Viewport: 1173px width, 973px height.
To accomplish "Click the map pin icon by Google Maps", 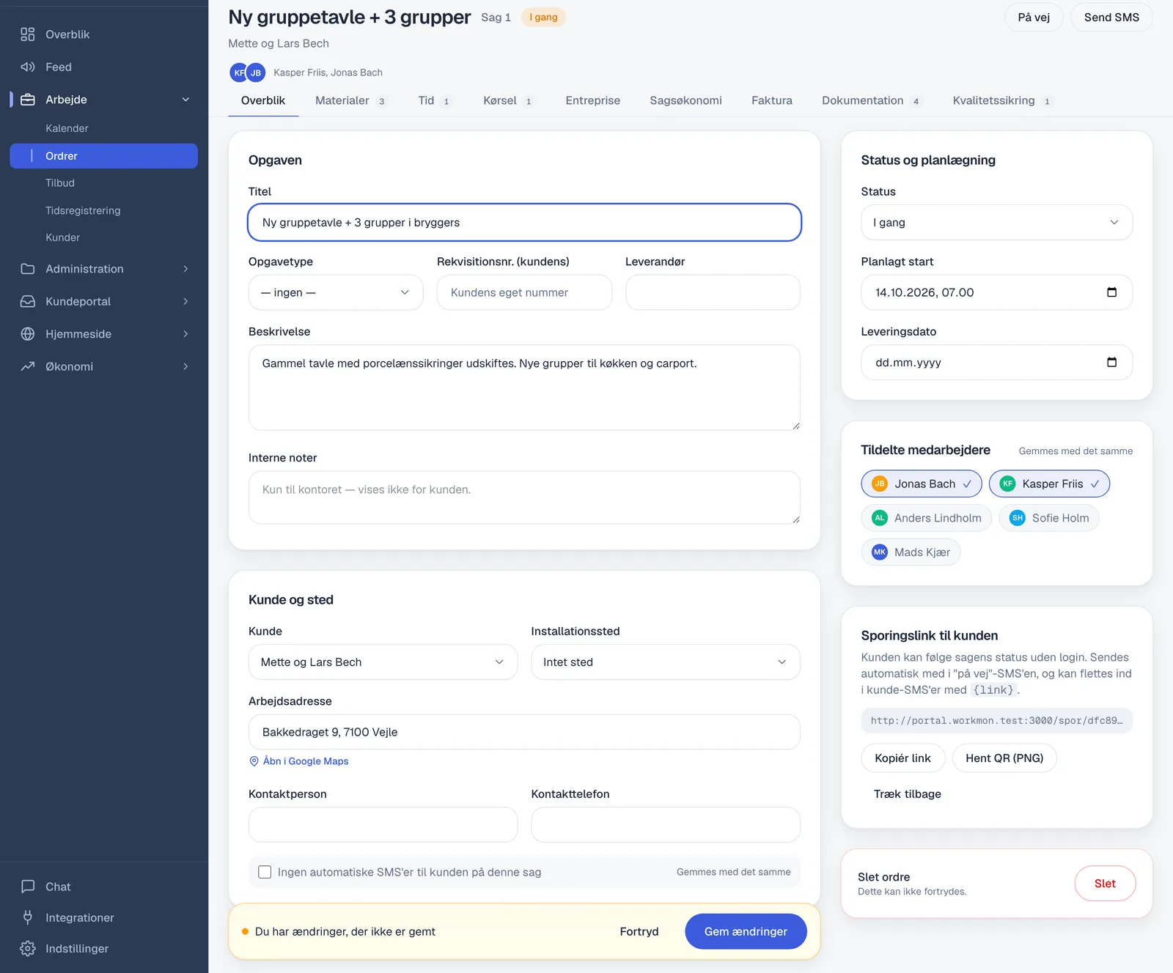I will (254, 761).
